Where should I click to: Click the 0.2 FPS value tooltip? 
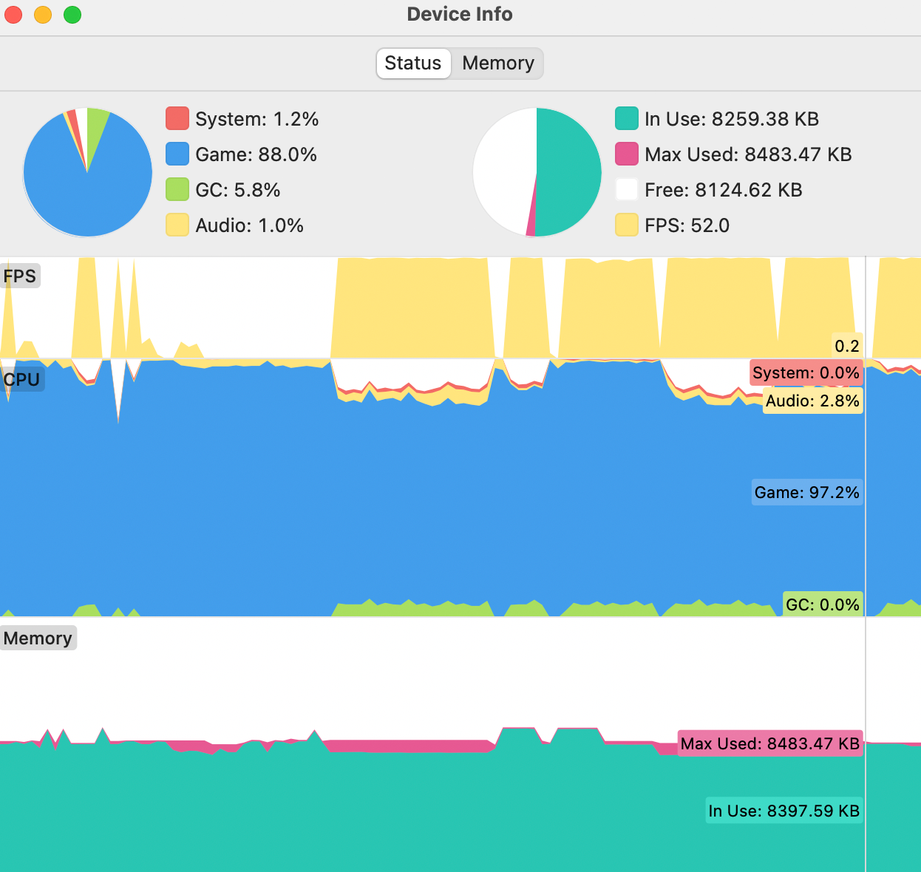click(x=847, y=346)
